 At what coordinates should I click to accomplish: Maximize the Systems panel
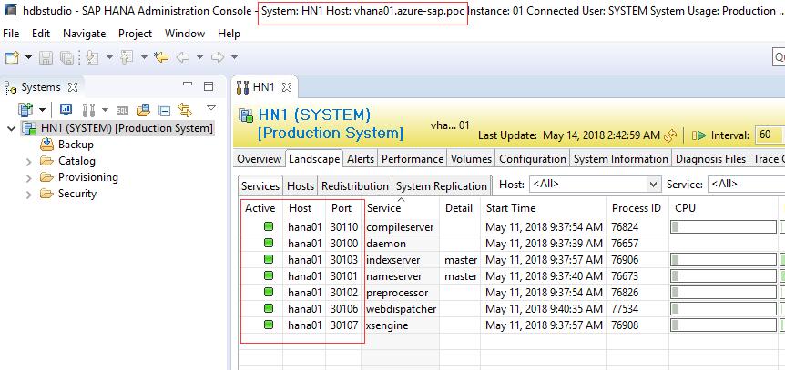coord(209,86)
